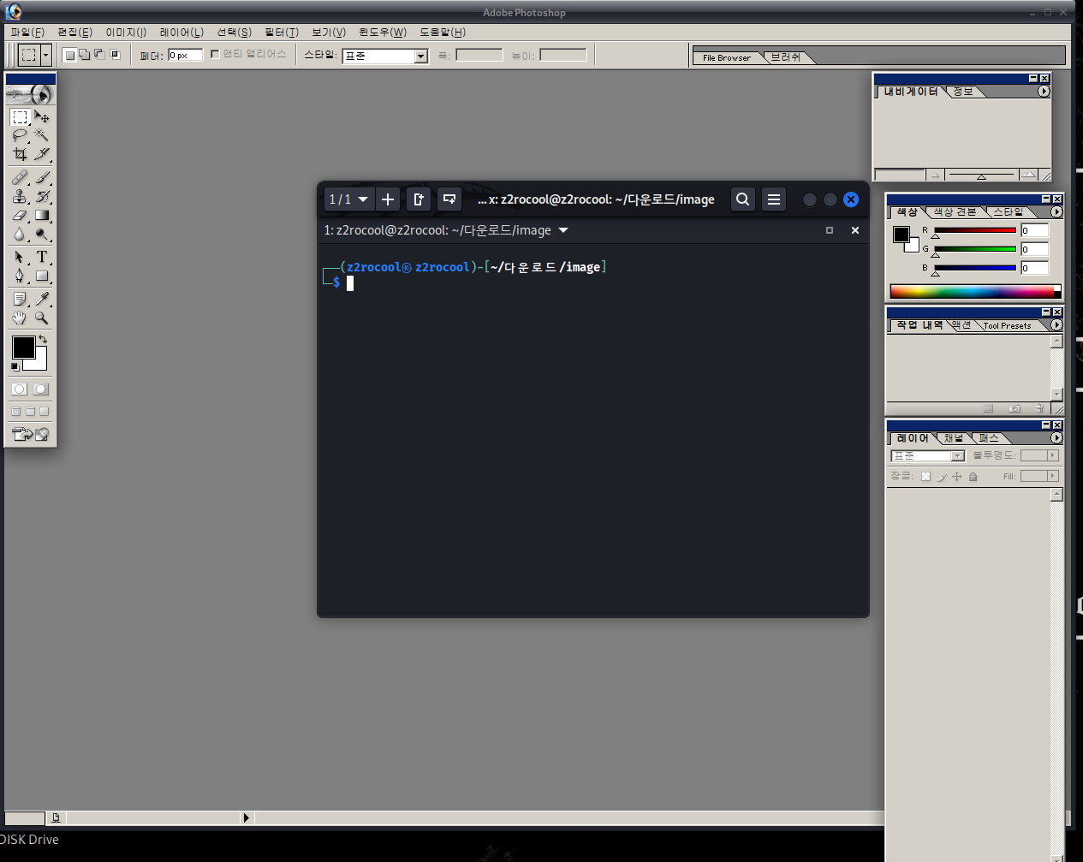Select the Type tool
1083x862 pixels.
tap(41, 257)
